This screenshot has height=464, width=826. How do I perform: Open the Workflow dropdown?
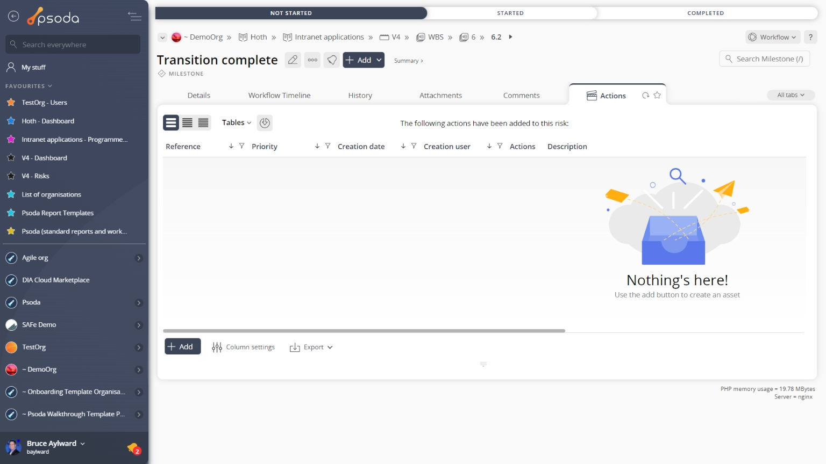click(x=773, y=37)
